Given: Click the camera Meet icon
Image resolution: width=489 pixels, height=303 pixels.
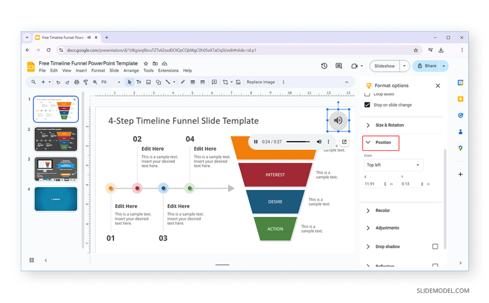Looking at the screenshot, I should 354,66.
